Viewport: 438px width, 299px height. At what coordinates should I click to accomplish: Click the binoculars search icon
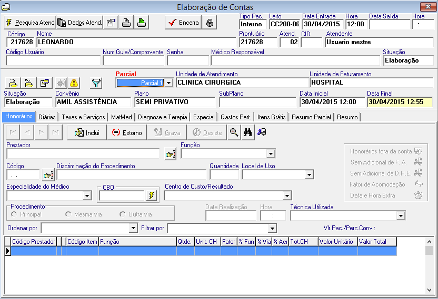click(x=247, y=132)
